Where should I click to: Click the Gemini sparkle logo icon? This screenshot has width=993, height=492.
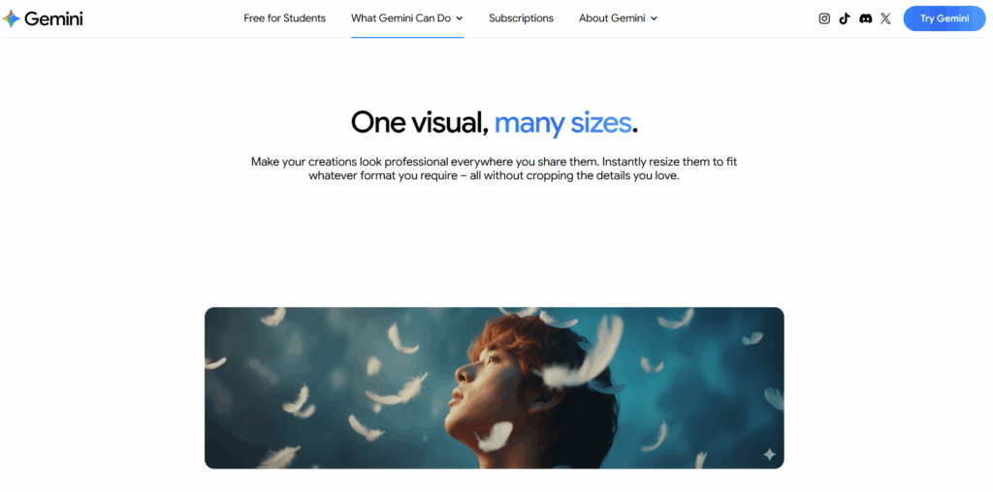click(11, 19)
